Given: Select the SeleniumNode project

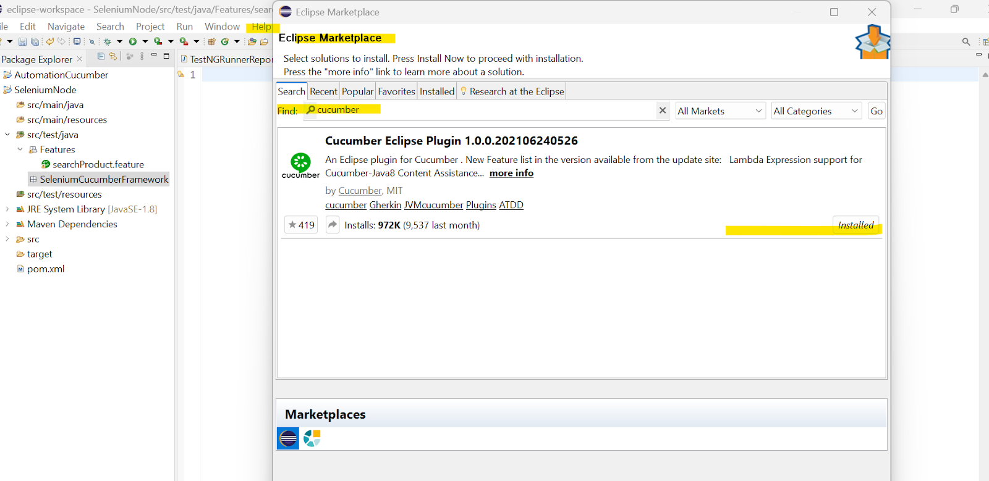Looking at the screenshot, I should pyautogui.click(x=45, y=90).
